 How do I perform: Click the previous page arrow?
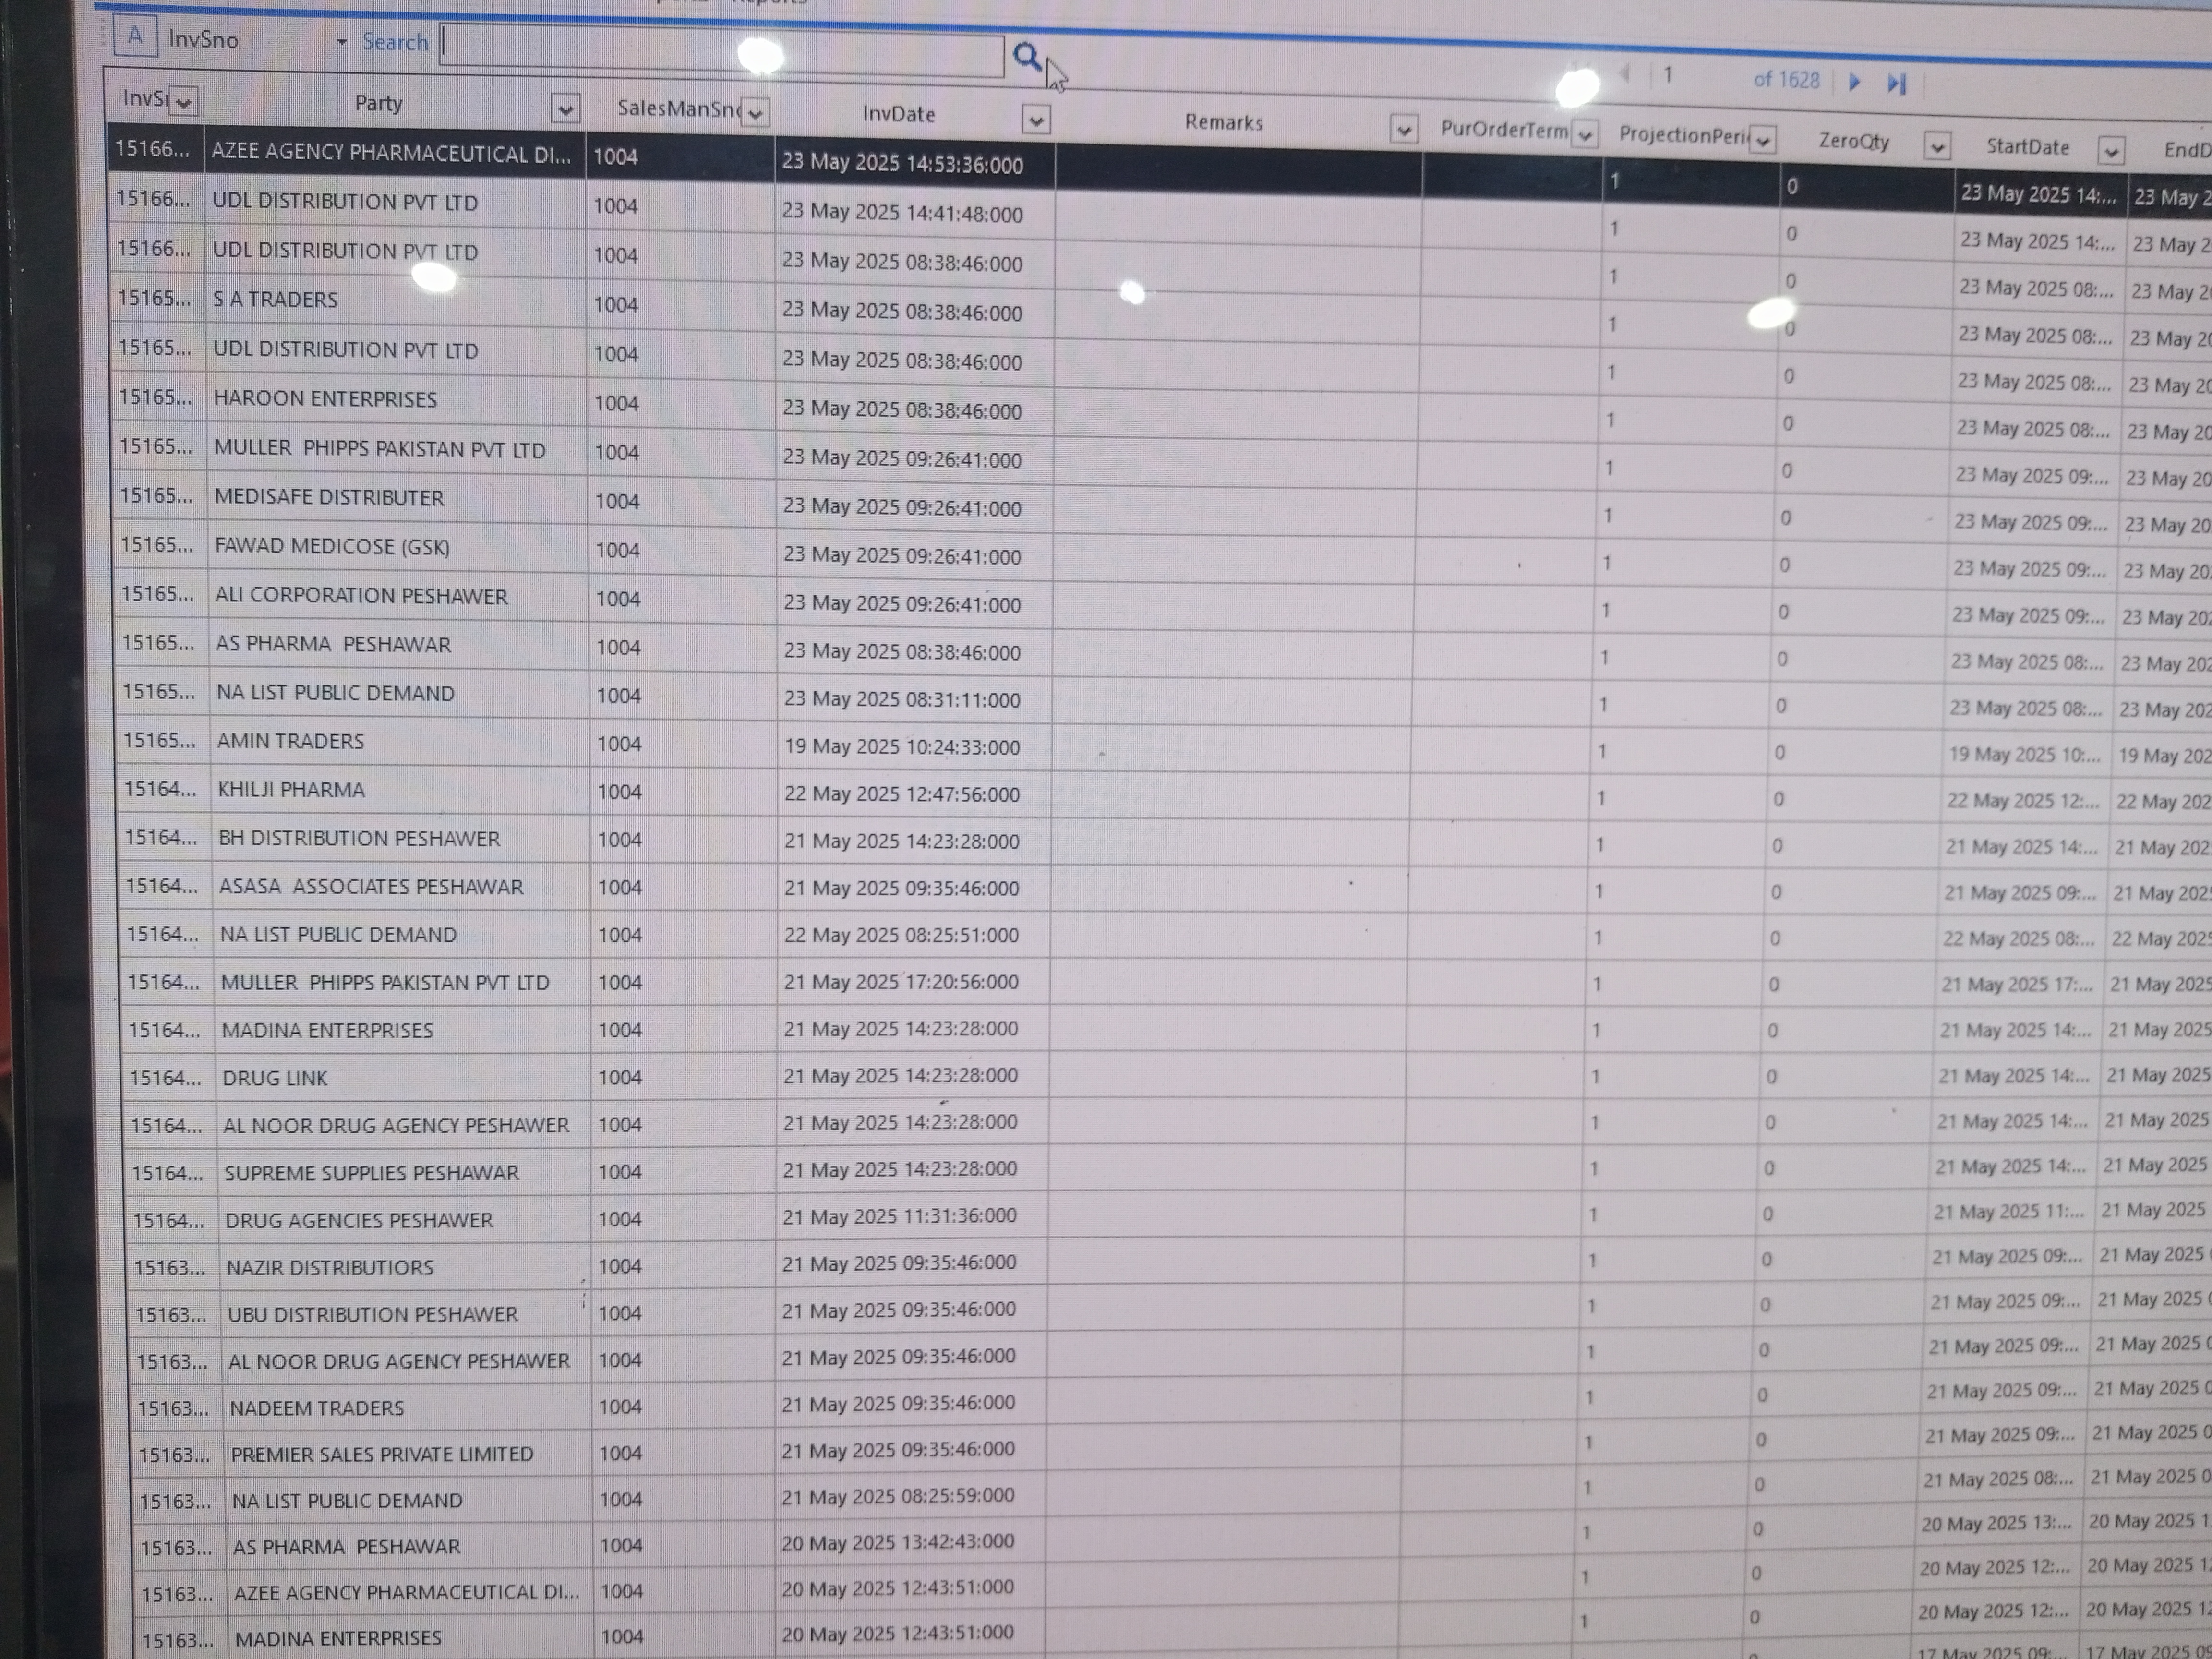[1625, 73]
